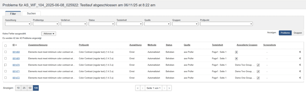306x94 pixels.
Task: Open the Auswirkung filter dropdown
Action: point(18,24)
